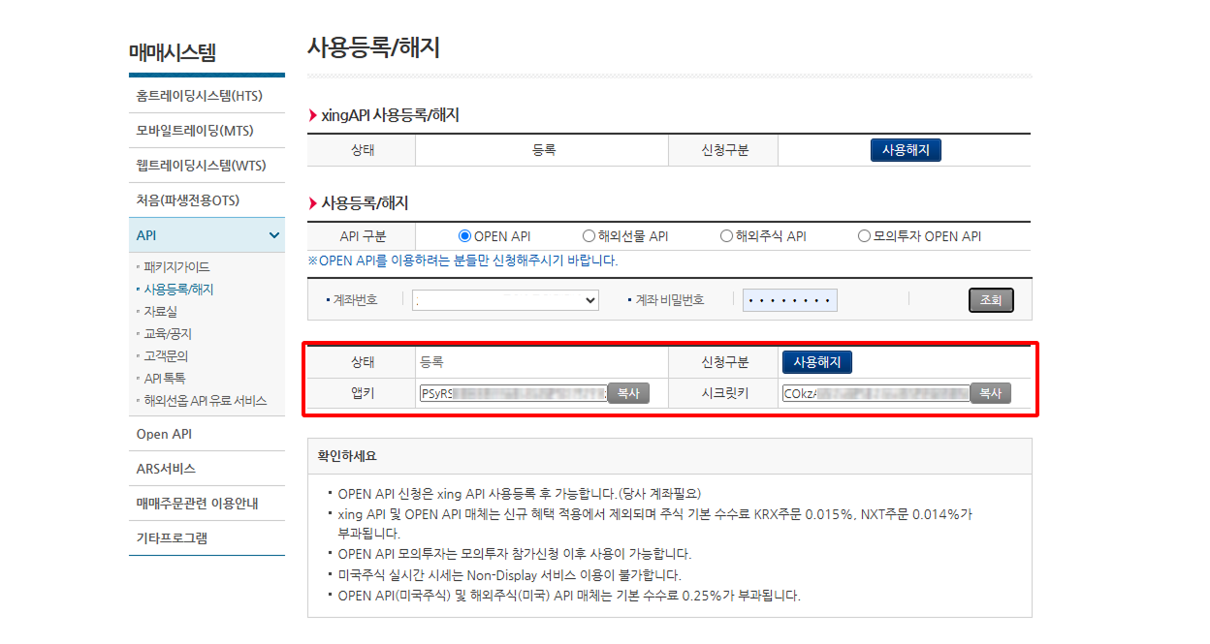The height and width of the screenshot is (644, 1210).
Task: Click 사용해지 button next to lower 신청구분
Action: tap(817, 362)
